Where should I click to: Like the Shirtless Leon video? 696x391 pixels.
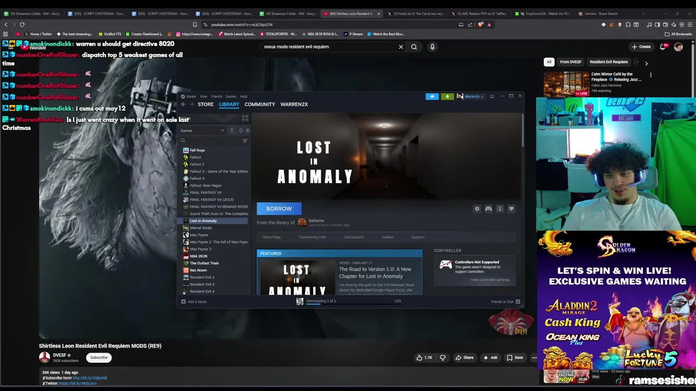(425, 357)
